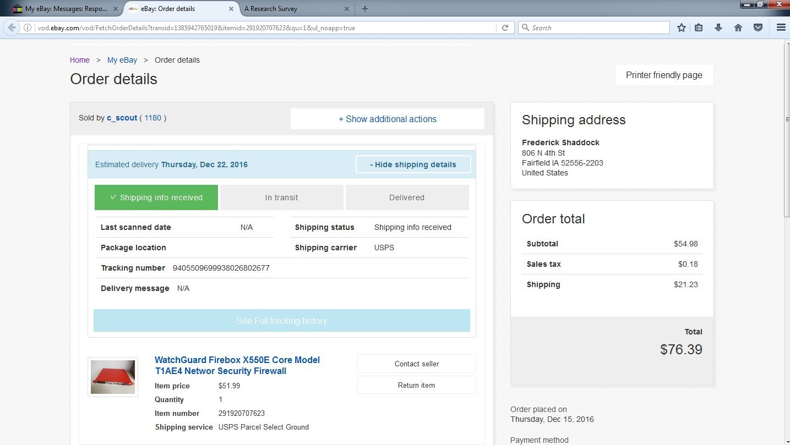
Task: Click the Sales tax amount $0.18
Action: click(688, 264)
